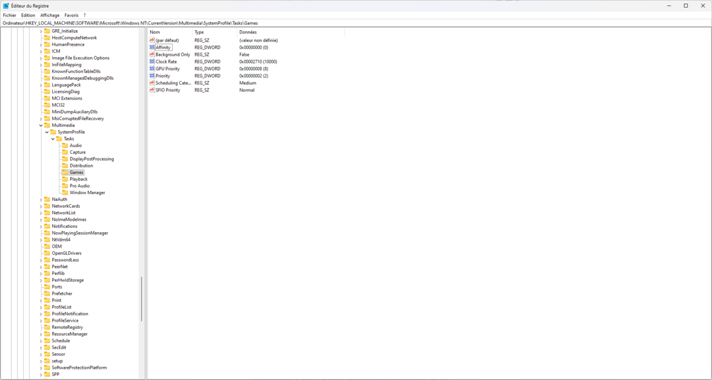Image resolution: width=712 pixels, height=380 pixels.
Task: Select the RemoteRegistry key
Action: coord(67,327)
